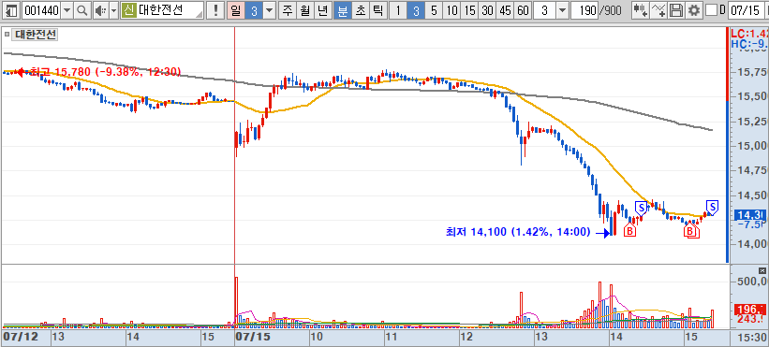769x347 pixels.
Task: Click the blue current price tag 14,3
Action: click(750, 215)
